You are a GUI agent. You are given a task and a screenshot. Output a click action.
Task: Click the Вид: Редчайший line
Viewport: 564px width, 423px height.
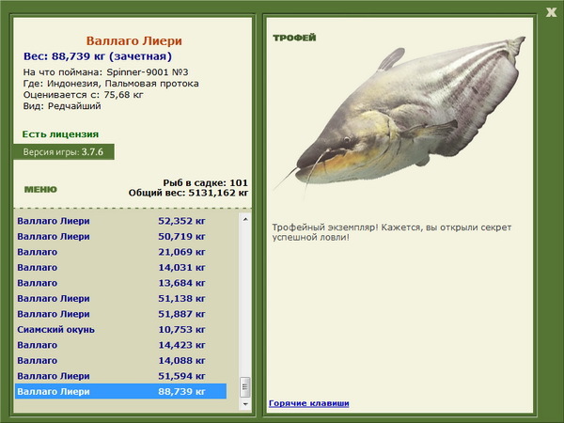point(62,106)
